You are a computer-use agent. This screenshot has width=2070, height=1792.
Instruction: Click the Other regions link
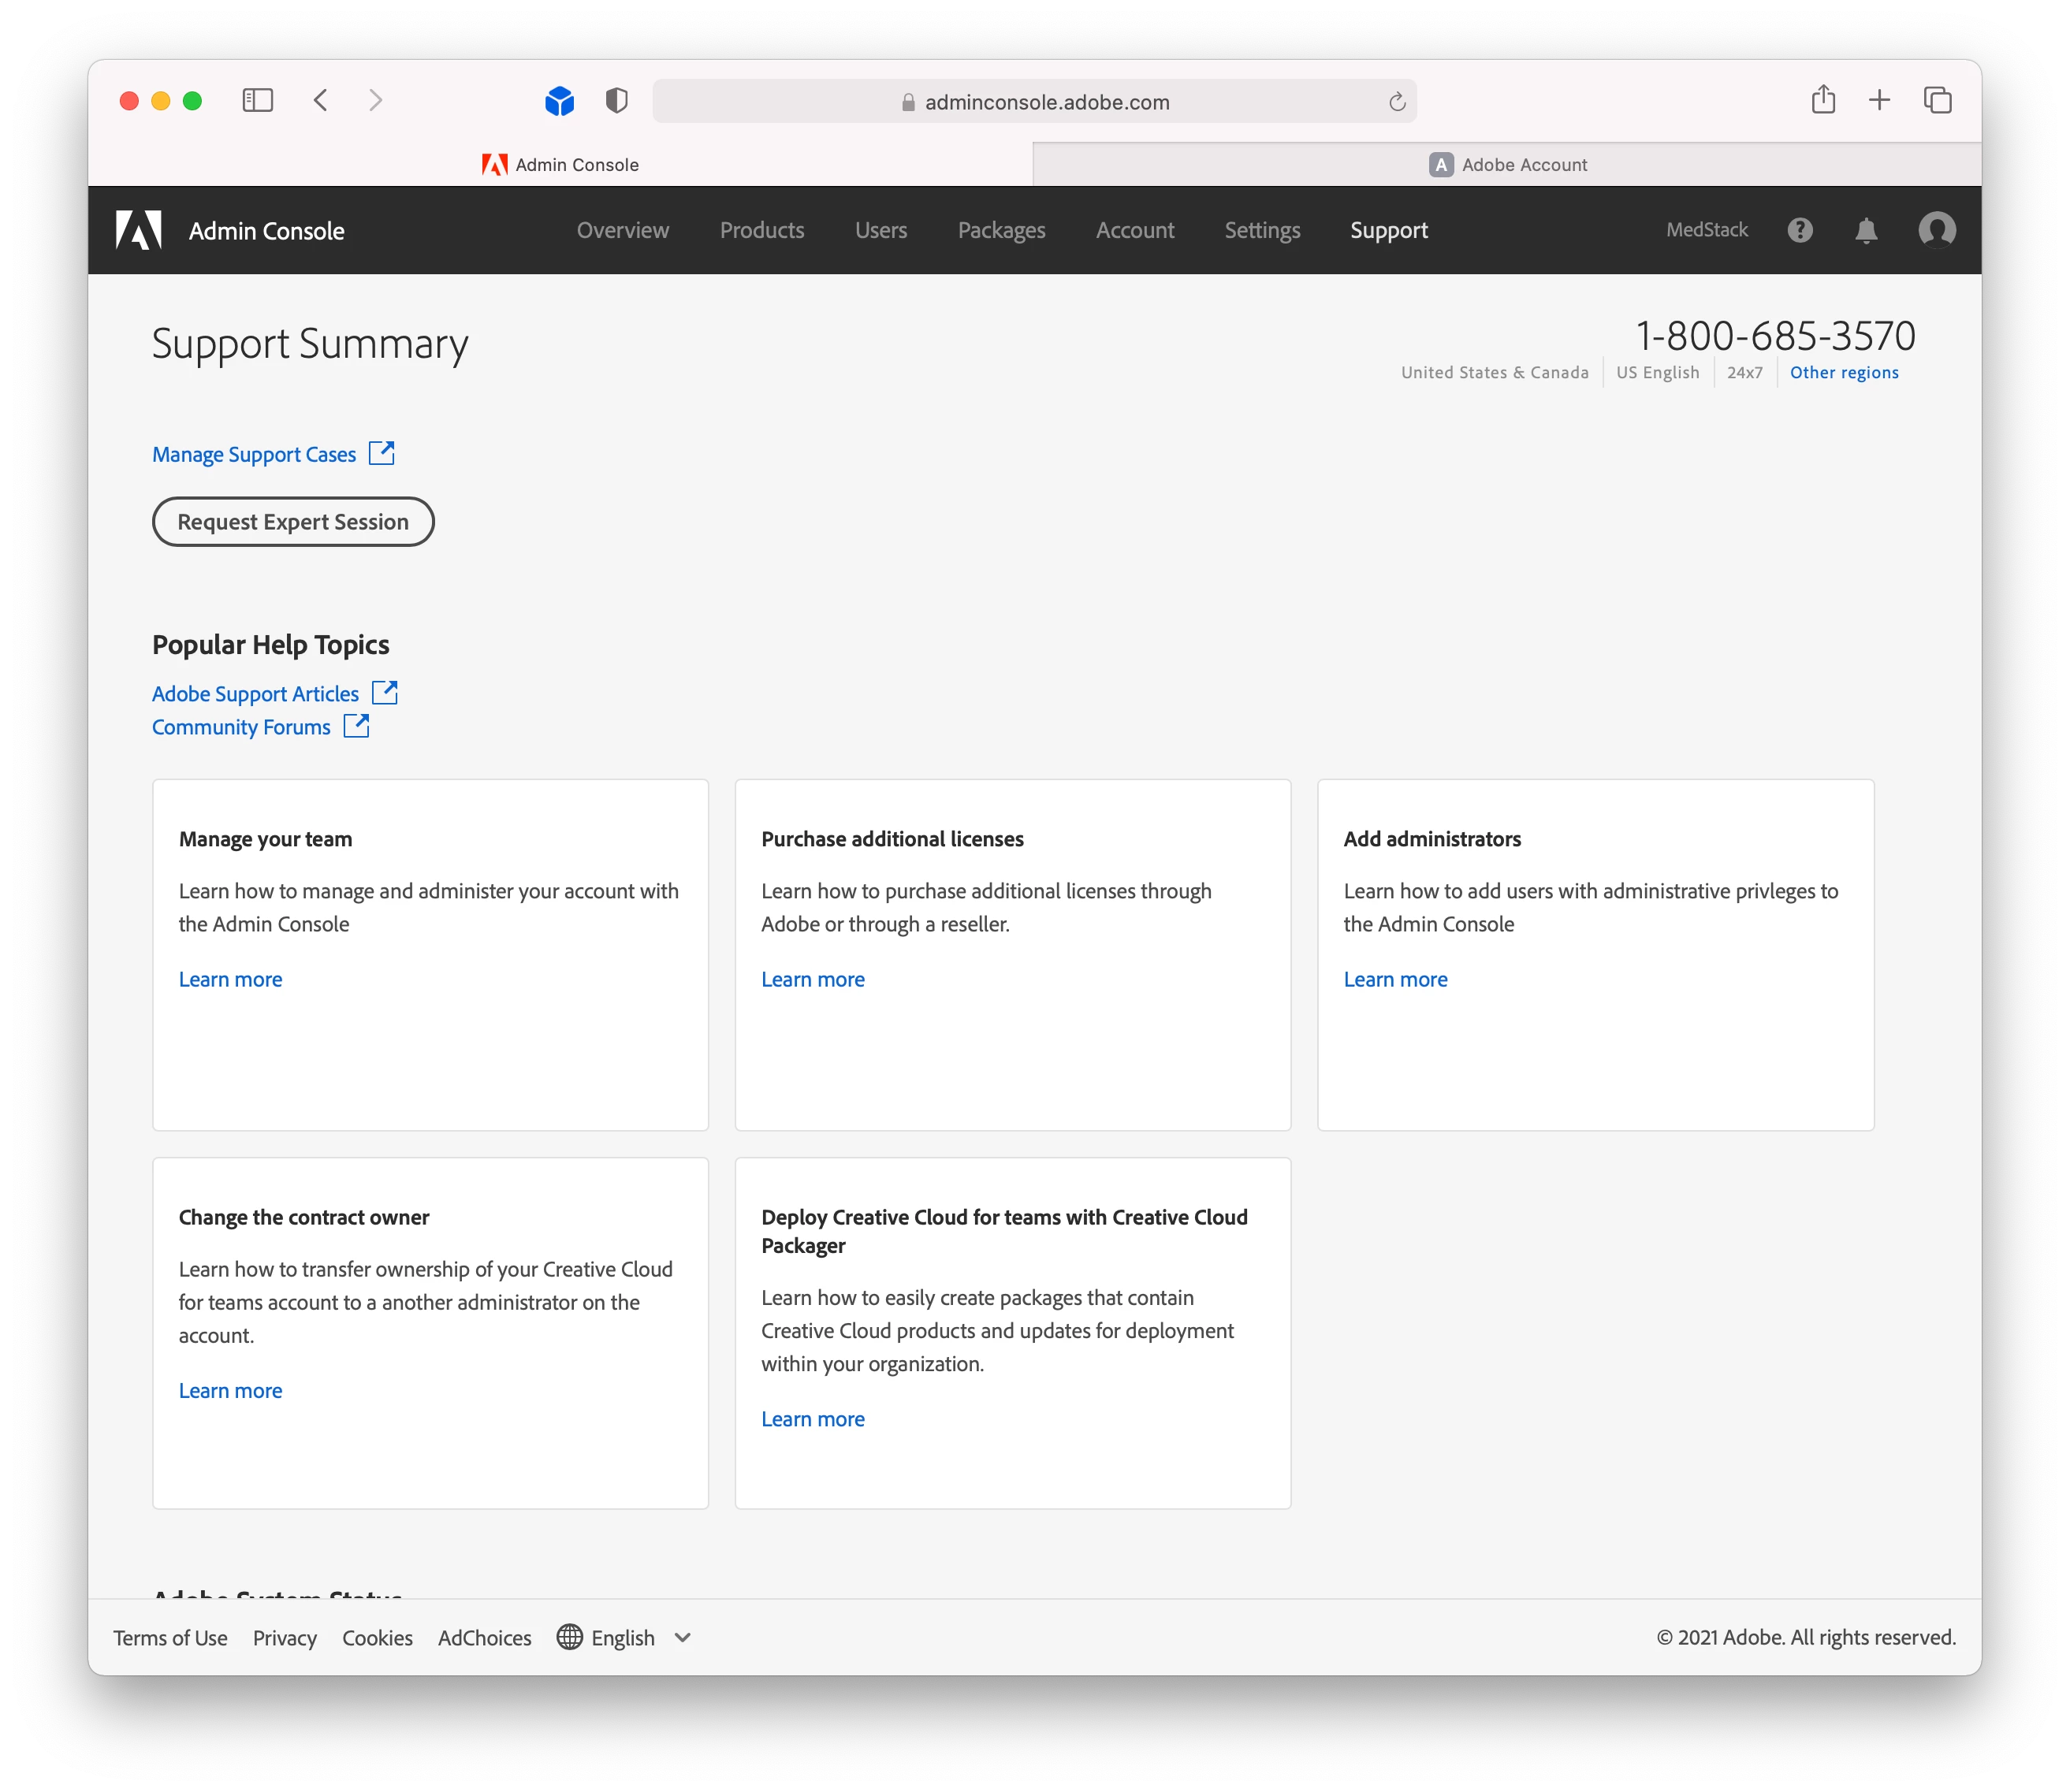point(1843,372)
